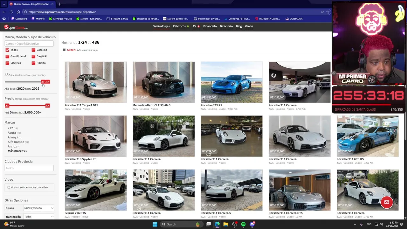Click the browser address bar URL
Screen dimensions: 407x229
(x=62, y=12)
